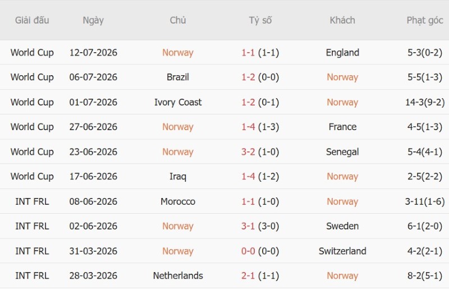Click the Giải đấu column header

(x=32, y=20)
